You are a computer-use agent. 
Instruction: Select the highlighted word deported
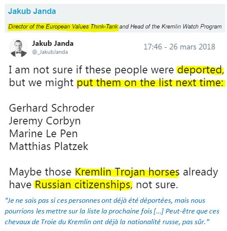[x=200, y=70]
